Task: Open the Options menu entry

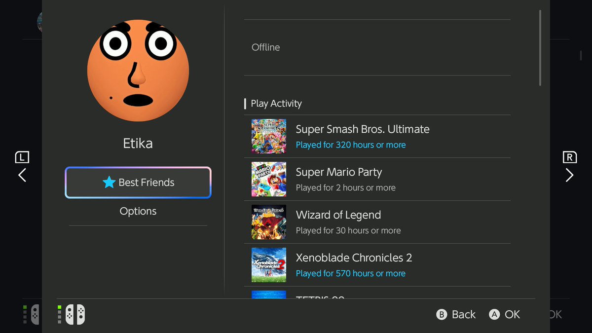Action: point(138,211)
